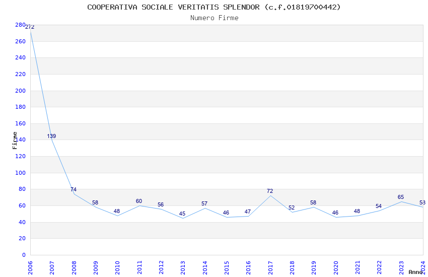
Task: Click the 74 data point label
Action: (74, 190)
